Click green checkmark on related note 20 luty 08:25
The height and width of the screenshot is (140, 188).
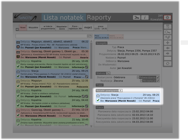click(98, 100)
